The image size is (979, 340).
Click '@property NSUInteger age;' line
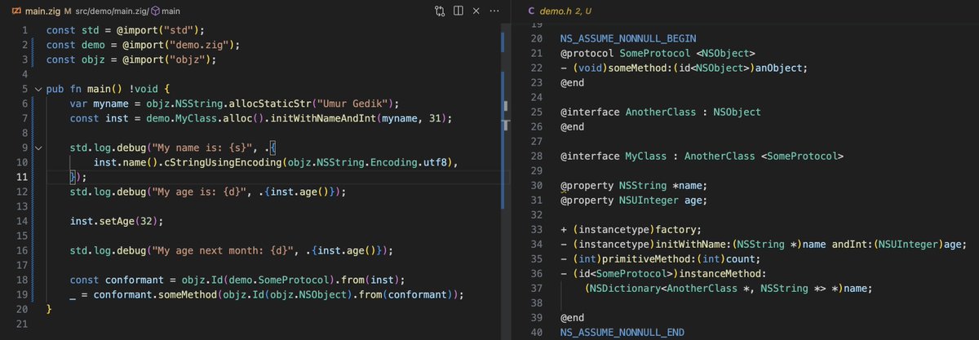(635, 200)
